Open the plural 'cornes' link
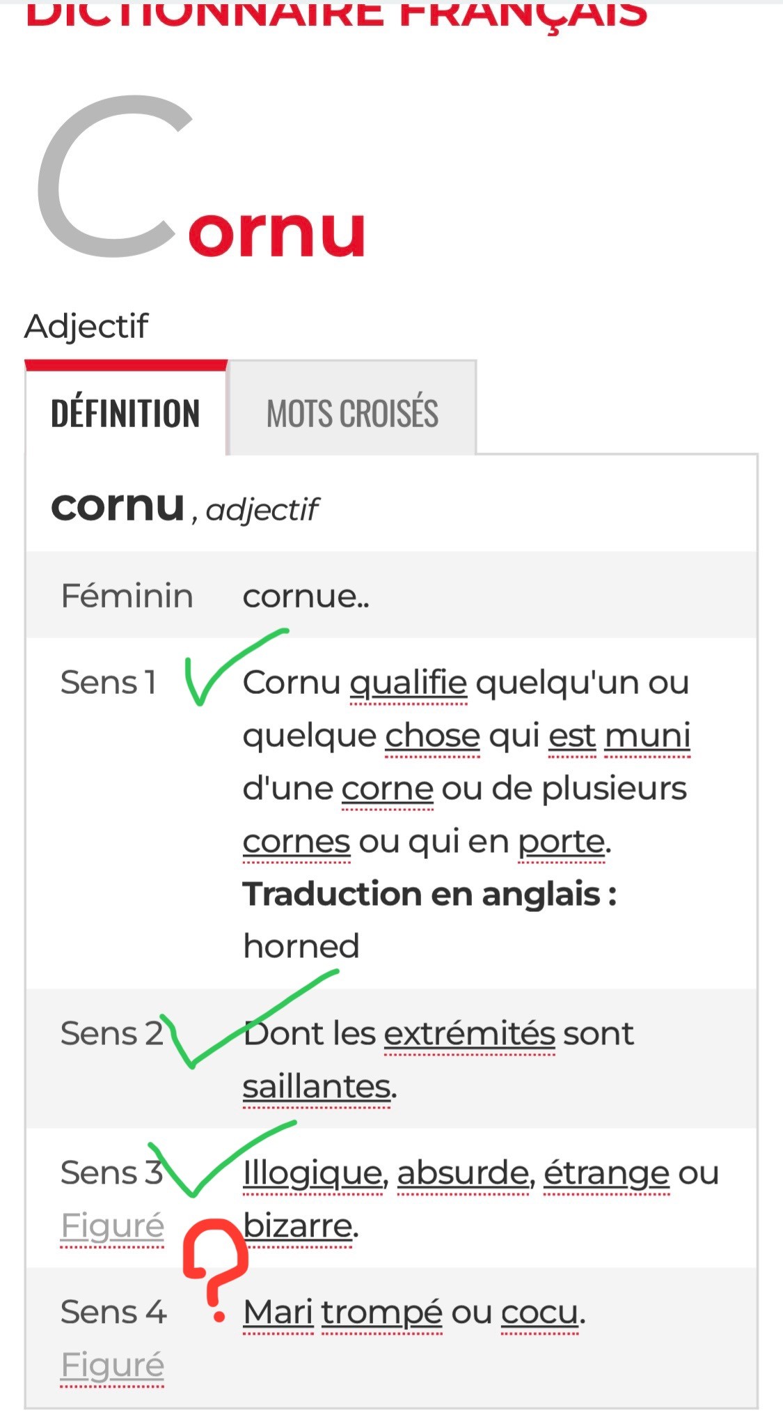This screenshot has width=783, height=1415. pyautogui.click(x=296, y=842)
